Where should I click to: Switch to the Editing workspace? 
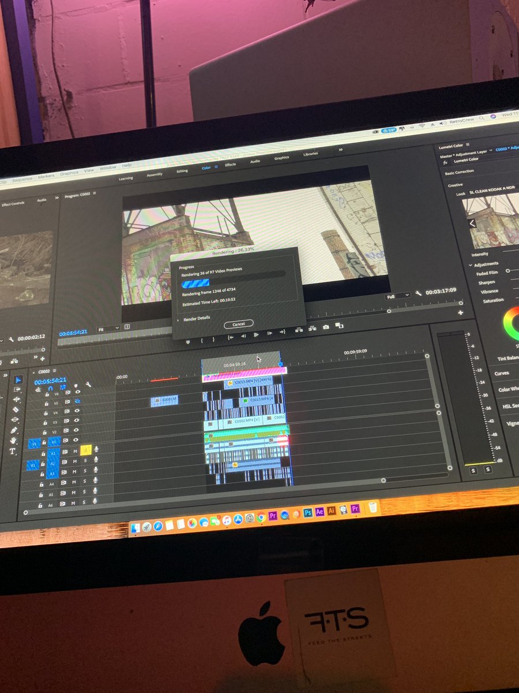pyautogui.click(x=182, y=171)
